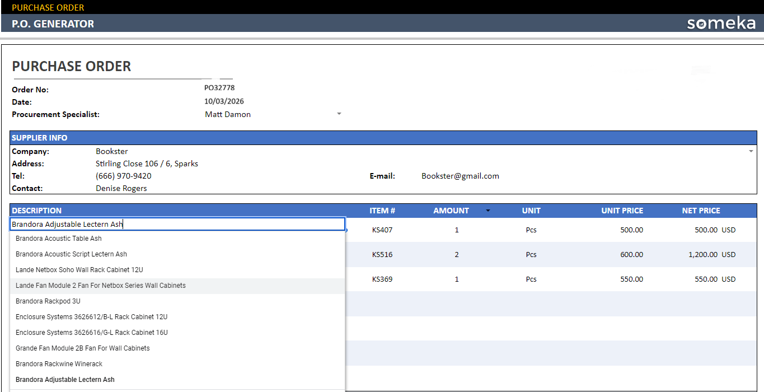Choose Brandora Acoustic Script Lectern Ash option
Screen dimensions: 764x392
point(71,254)
